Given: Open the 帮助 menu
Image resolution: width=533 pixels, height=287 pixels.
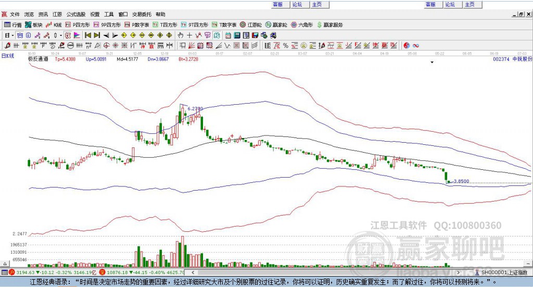Looking at the screenshot, I should tap(160, 14).
